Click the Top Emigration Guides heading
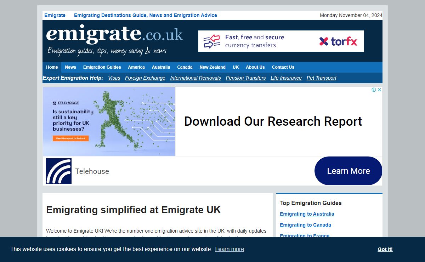The height and width of the screenshot is (262, 425). pyautogui.click(x=311, y=203)
